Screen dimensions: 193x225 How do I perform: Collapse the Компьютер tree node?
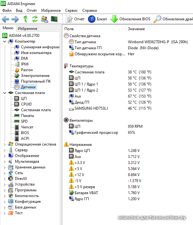pyautogui.click(x=4, y=41)
